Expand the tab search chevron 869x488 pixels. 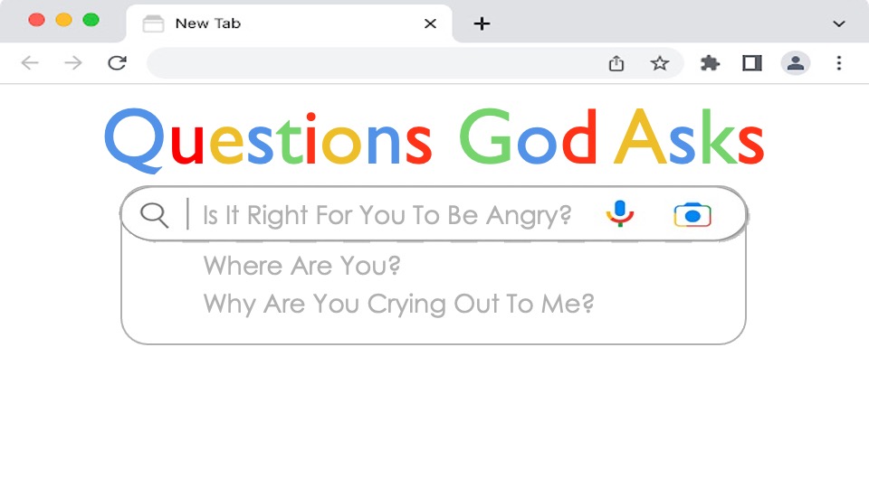[839, 23]
